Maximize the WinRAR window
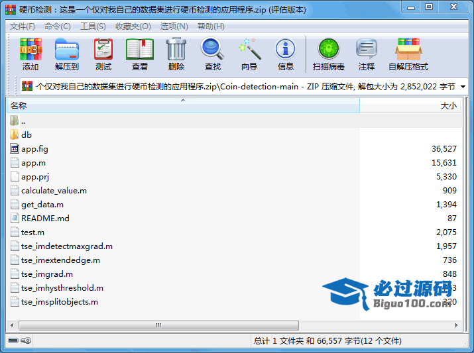 pos(429,7)
